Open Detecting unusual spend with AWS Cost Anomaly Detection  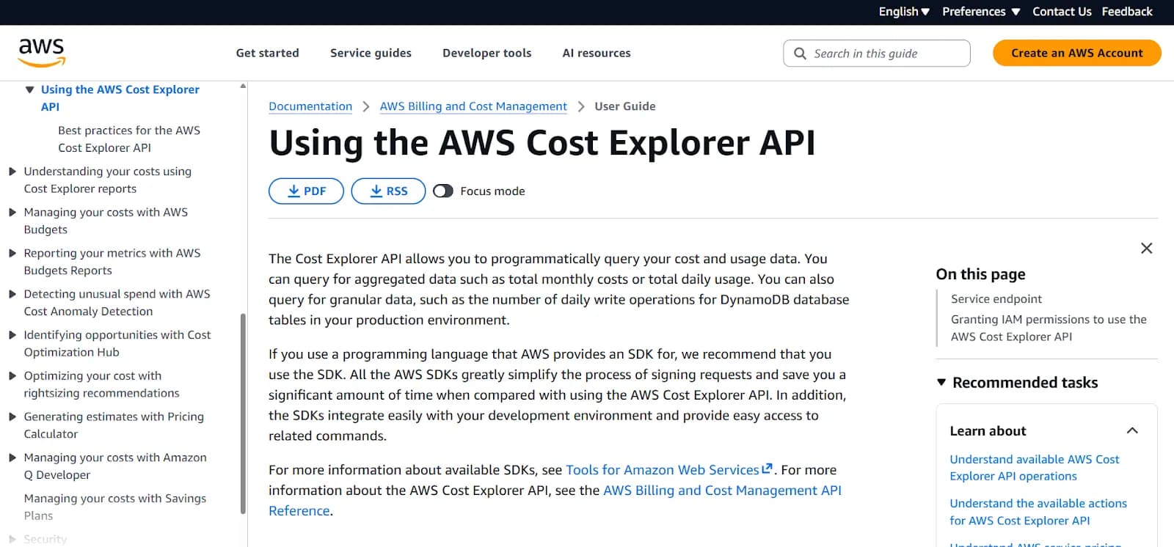click(117, 303)
